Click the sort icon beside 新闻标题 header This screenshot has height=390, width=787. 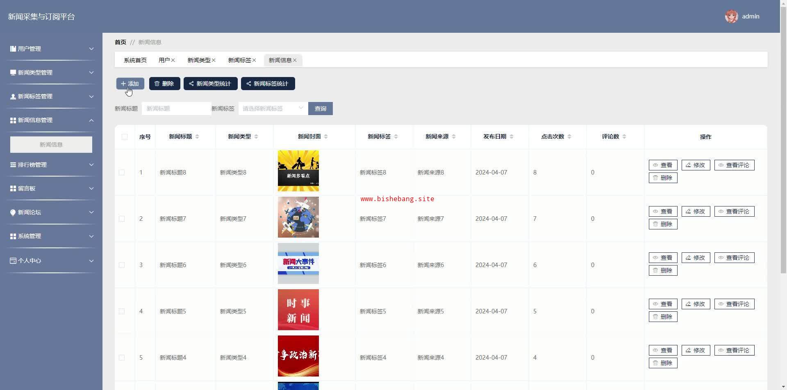197,137
